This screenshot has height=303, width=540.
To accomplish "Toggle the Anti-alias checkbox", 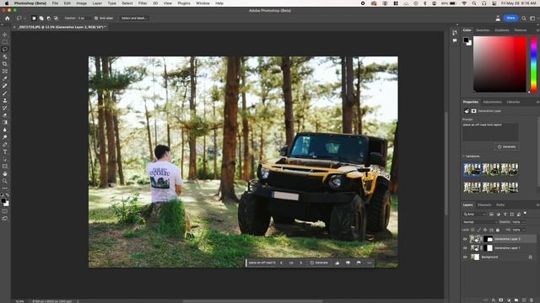I will tap(96, 19).
